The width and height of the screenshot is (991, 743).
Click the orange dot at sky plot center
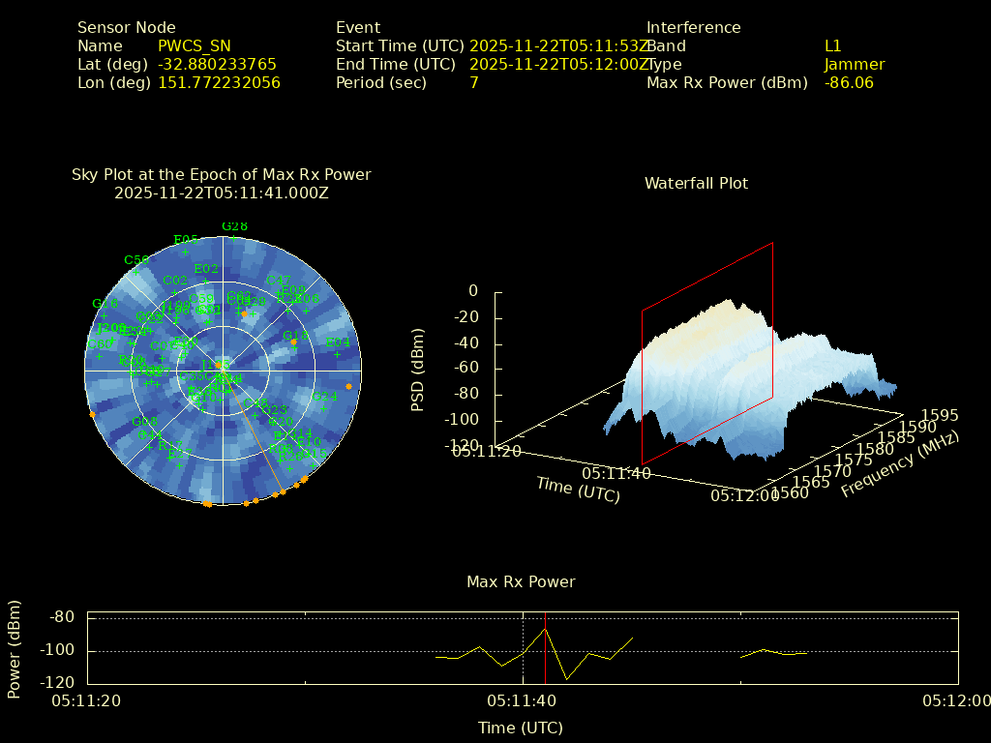[219, 366]
